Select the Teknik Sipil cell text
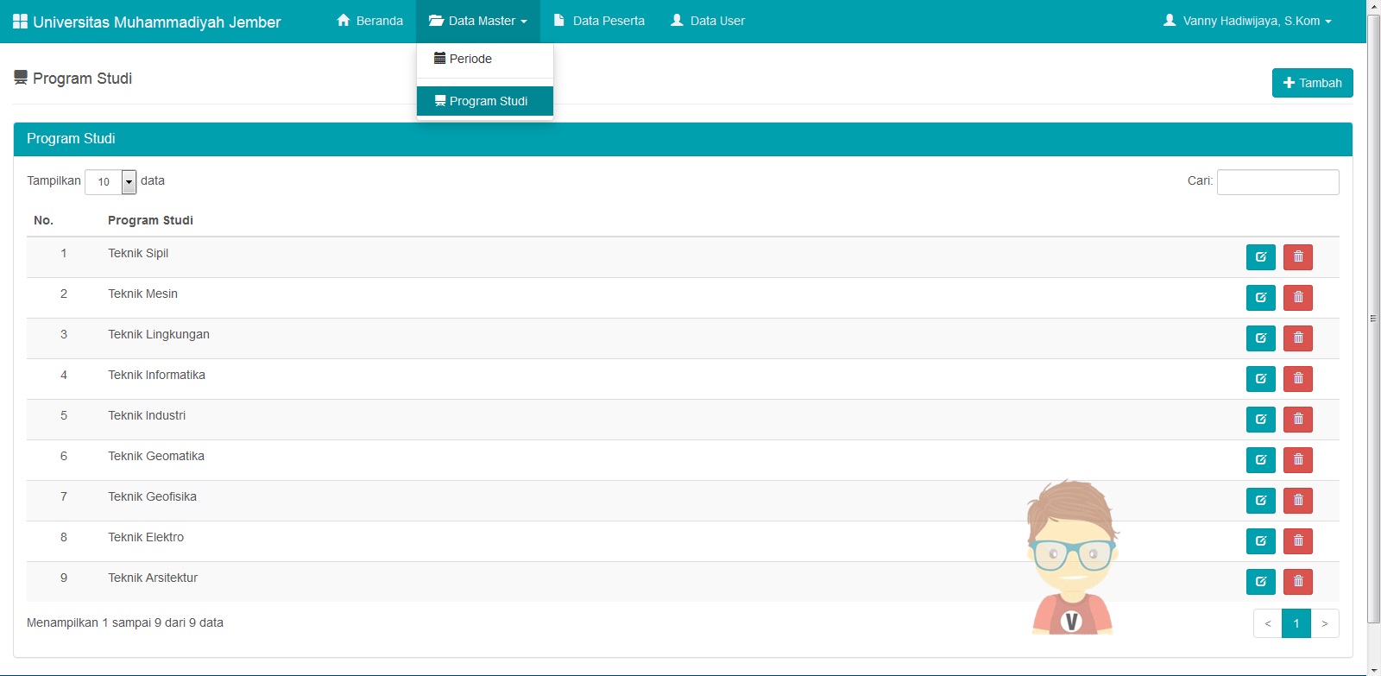Viewport: 1381px width, 676px height. tap(138, 253)
